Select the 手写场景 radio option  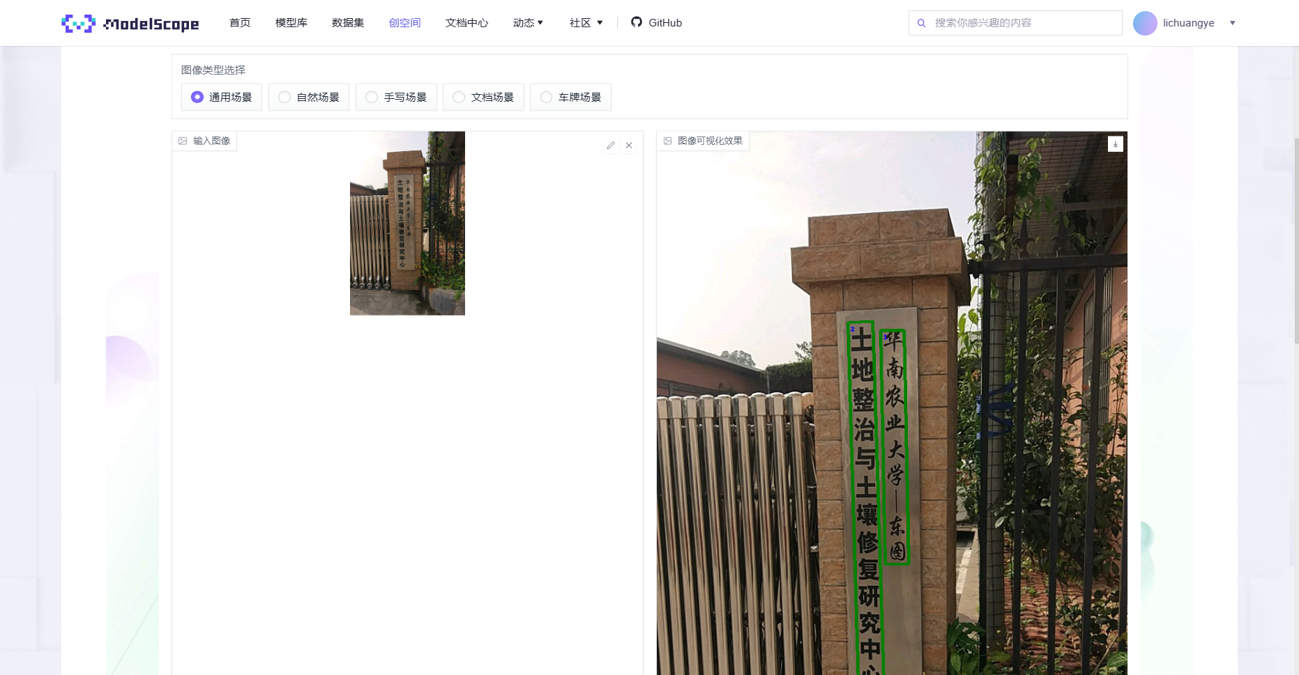click(396, 97)
